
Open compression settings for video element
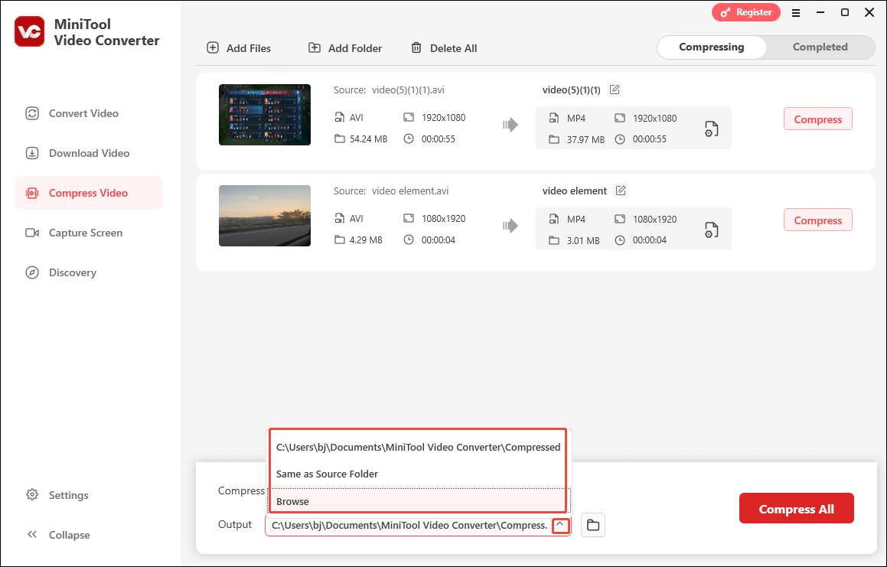click(711, 230)
